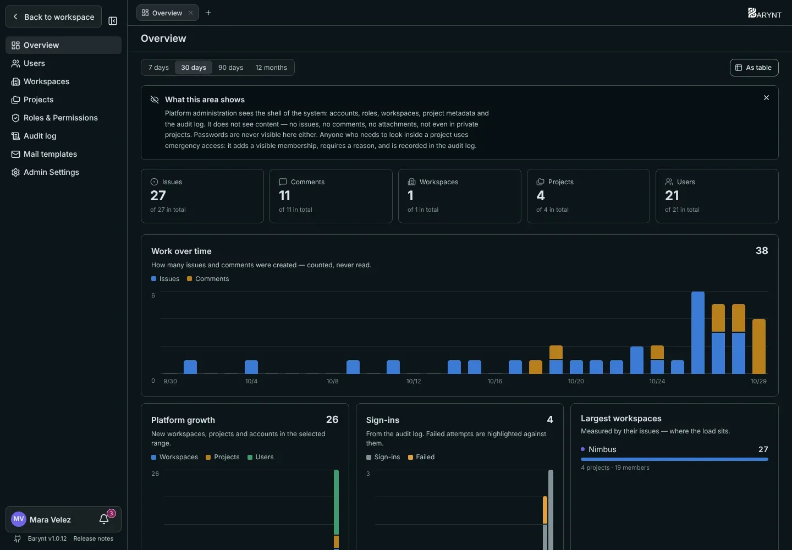Open the Overview tab at top
This screenshot has width=792, height=550.
(x=167, y=13)
